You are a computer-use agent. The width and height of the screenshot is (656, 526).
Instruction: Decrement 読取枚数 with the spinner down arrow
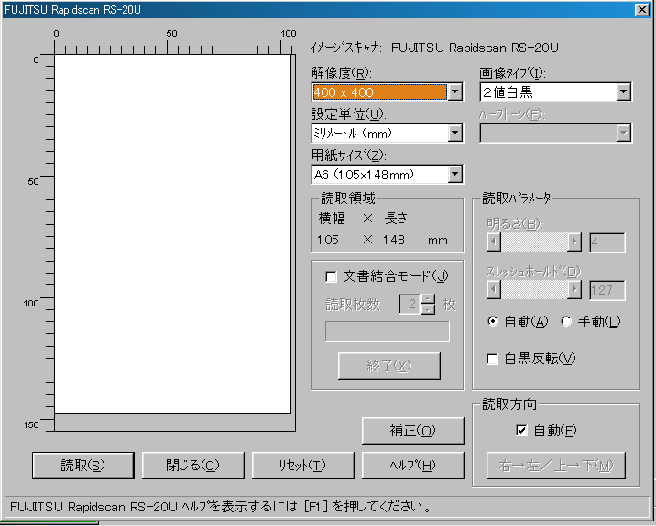[x=428, y=309]
